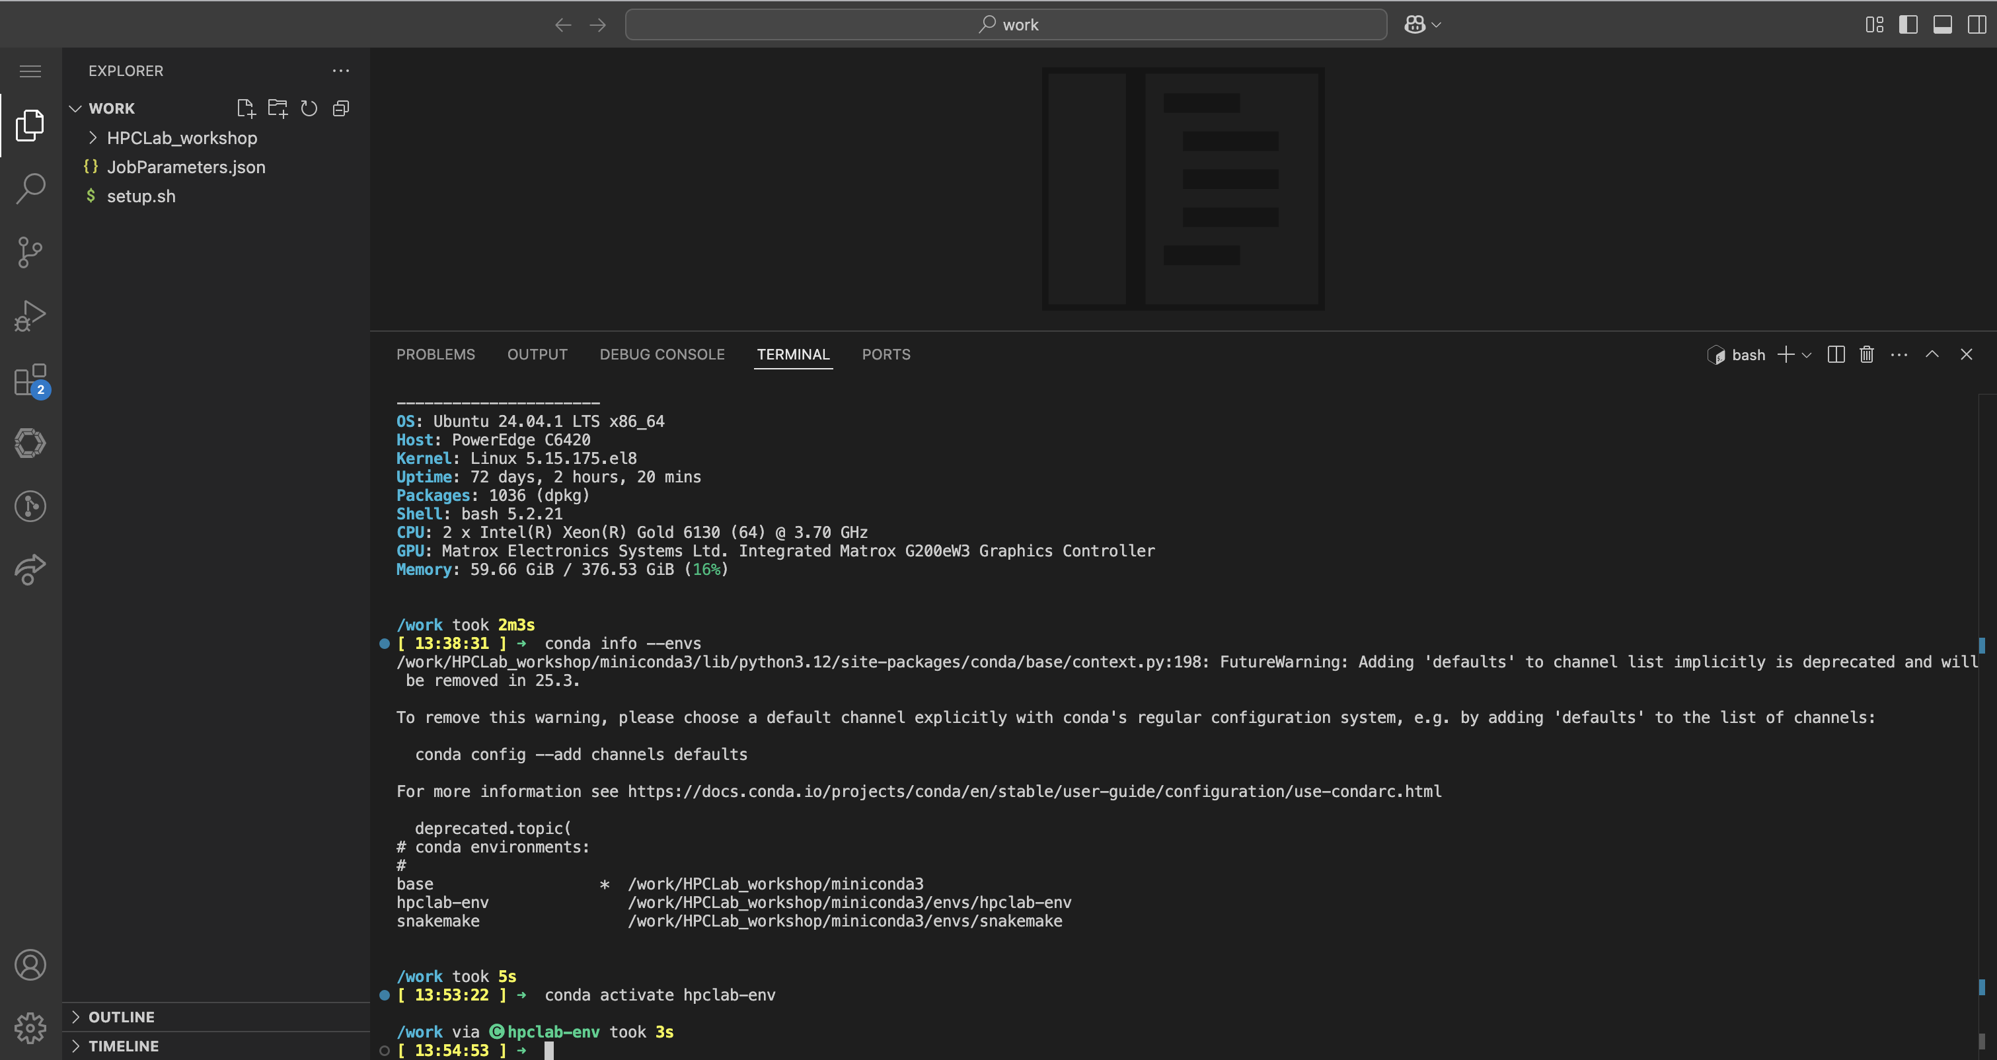The image size is (1997, 1060).
Task: Click the bash terminal profile label
Action: pos(1737,355)
